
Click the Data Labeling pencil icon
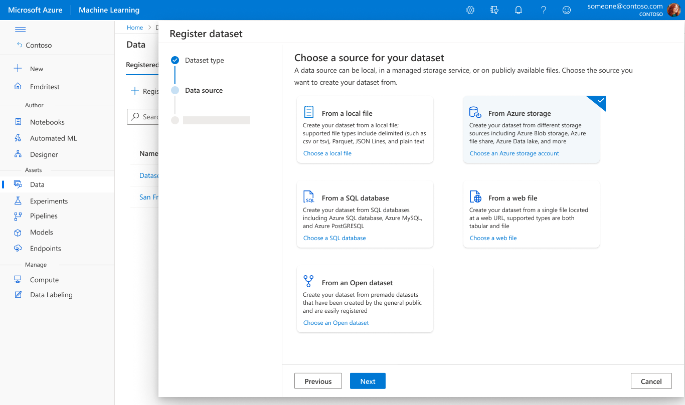pos(18,295)
